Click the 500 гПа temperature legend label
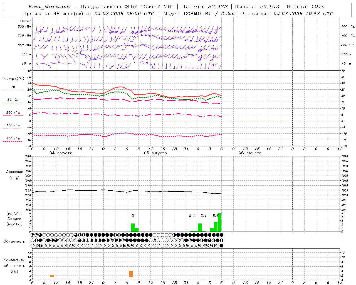 pyautogui.click(x=13, y=138)
